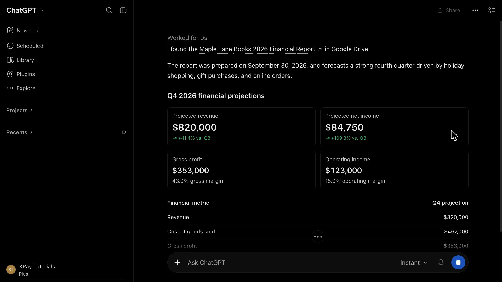Click the Operating income card
502x282 pixels.
pyautogui.click(x=394, y=170)
